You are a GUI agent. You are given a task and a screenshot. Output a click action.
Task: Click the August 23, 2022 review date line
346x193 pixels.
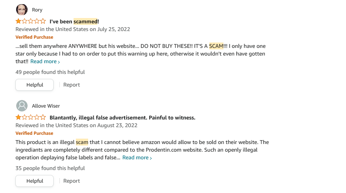pyautogui.click(x=76, y=125)
